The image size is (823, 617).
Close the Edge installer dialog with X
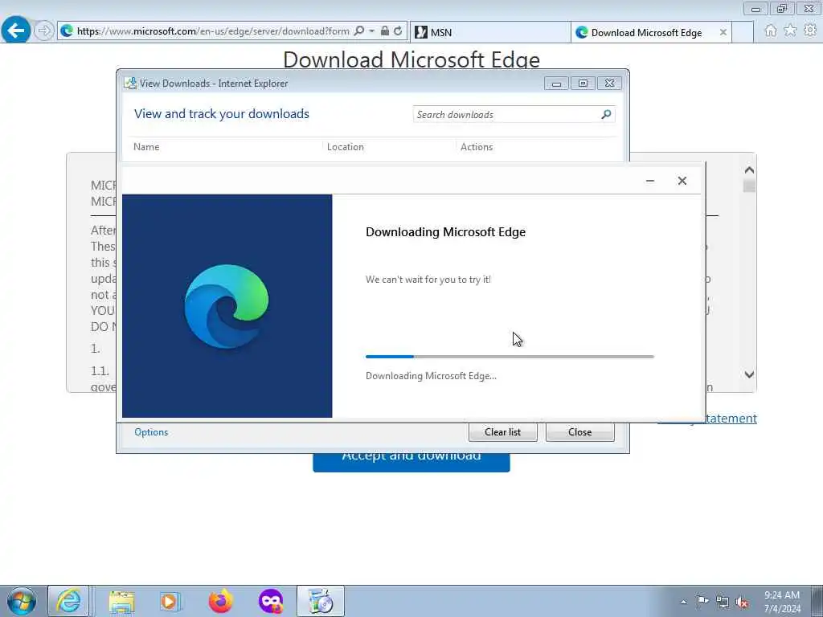(x=682, y=181)
